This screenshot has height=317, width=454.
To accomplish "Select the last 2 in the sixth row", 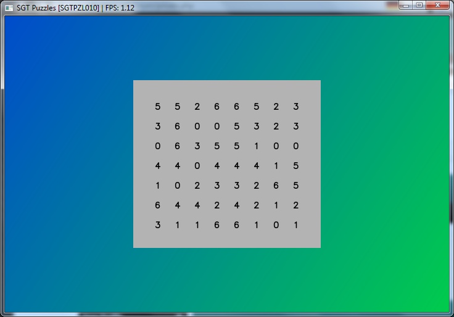I will click(x=295, y=205).
